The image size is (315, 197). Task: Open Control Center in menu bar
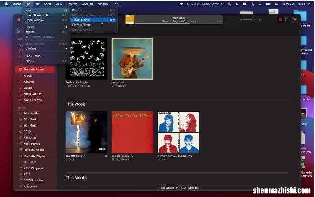(276, 4)
